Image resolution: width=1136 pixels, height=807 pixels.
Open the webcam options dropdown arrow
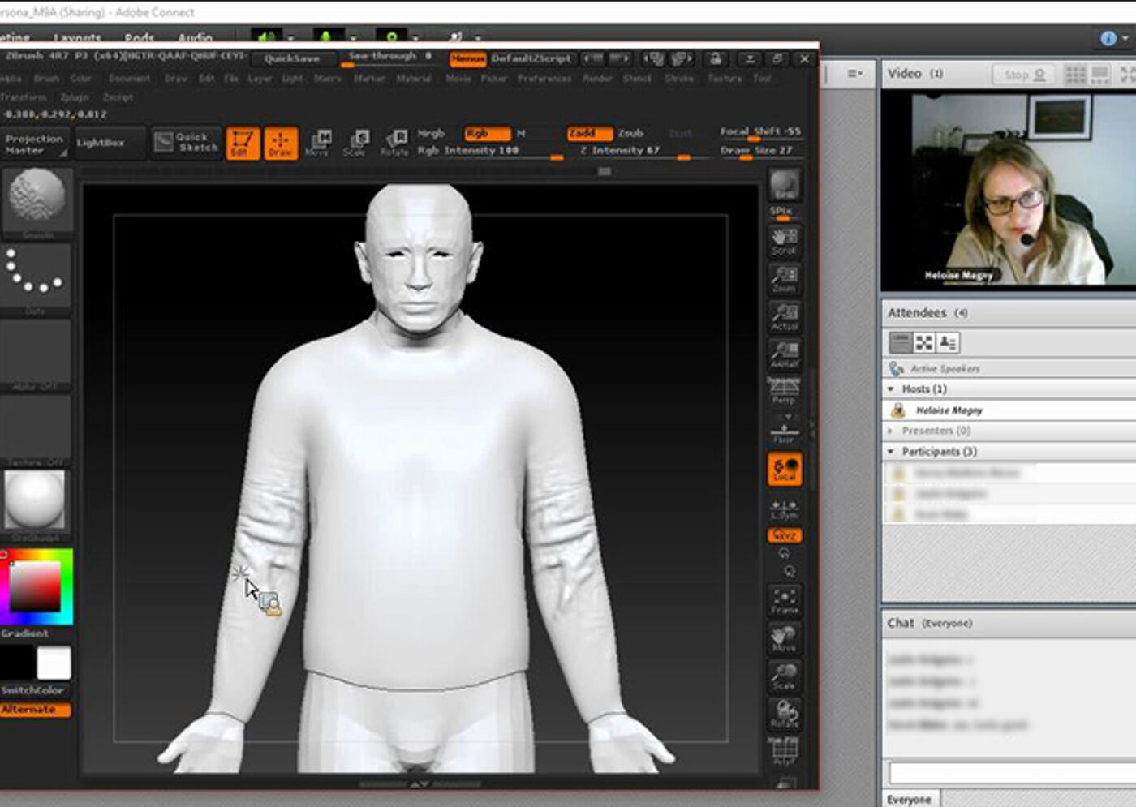[x=415, y=37]
